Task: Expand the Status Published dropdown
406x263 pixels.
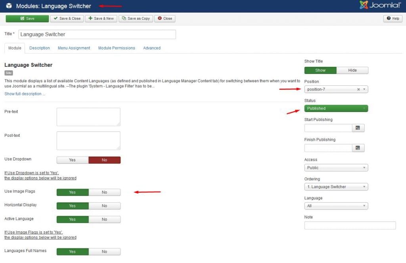Action: [x=336, y=108]
